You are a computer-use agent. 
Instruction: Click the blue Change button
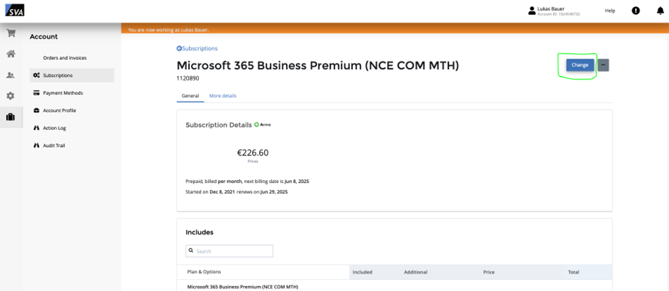[x=580, y=65]
